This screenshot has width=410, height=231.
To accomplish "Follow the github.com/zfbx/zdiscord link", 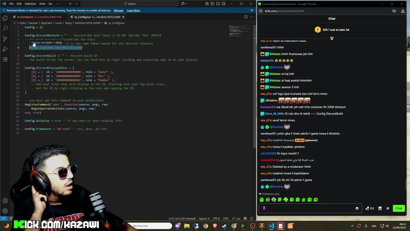I will click(x=56, y=47).
